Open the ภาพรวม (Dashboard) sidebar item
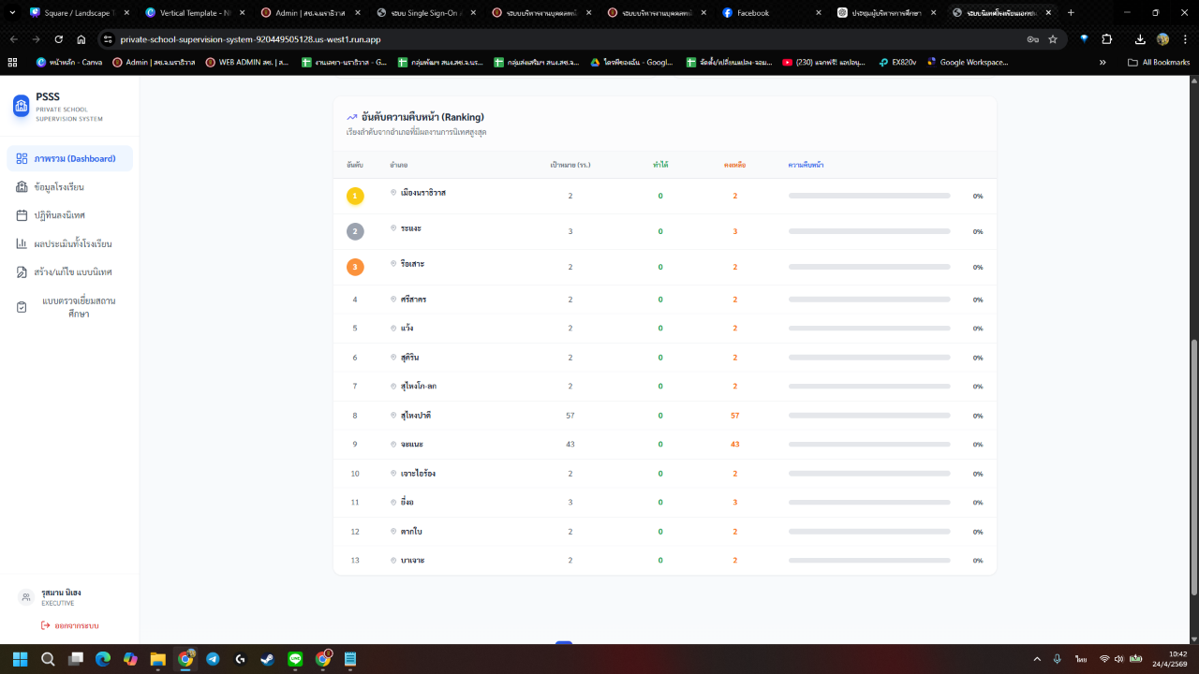 pos(69,158)
